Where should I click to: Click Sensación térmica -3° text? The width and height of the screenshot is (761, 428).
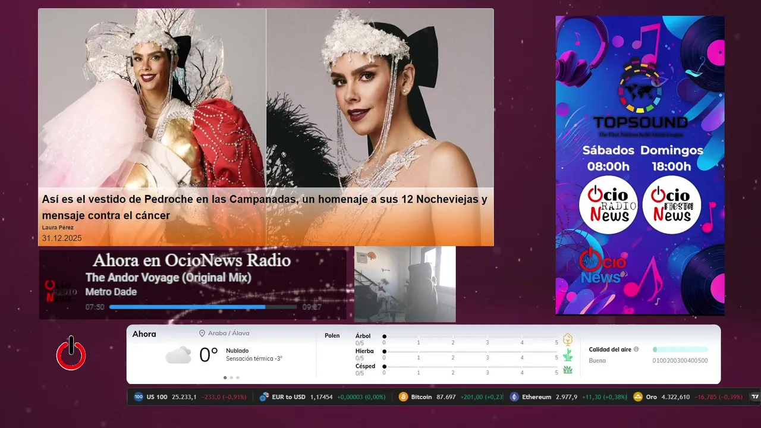click(254, 358)
